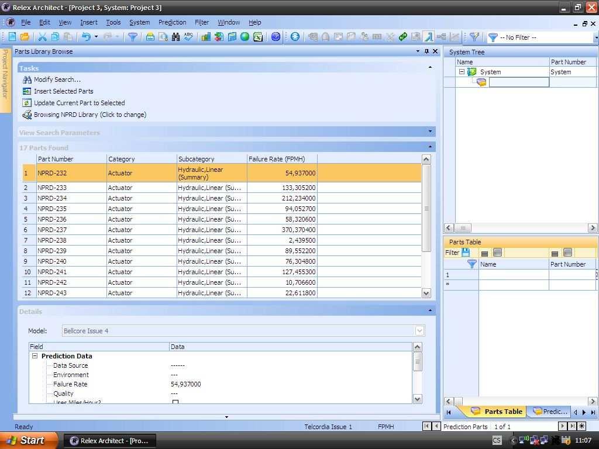Pin the Parts Library Browse panel

pos(426,51)
